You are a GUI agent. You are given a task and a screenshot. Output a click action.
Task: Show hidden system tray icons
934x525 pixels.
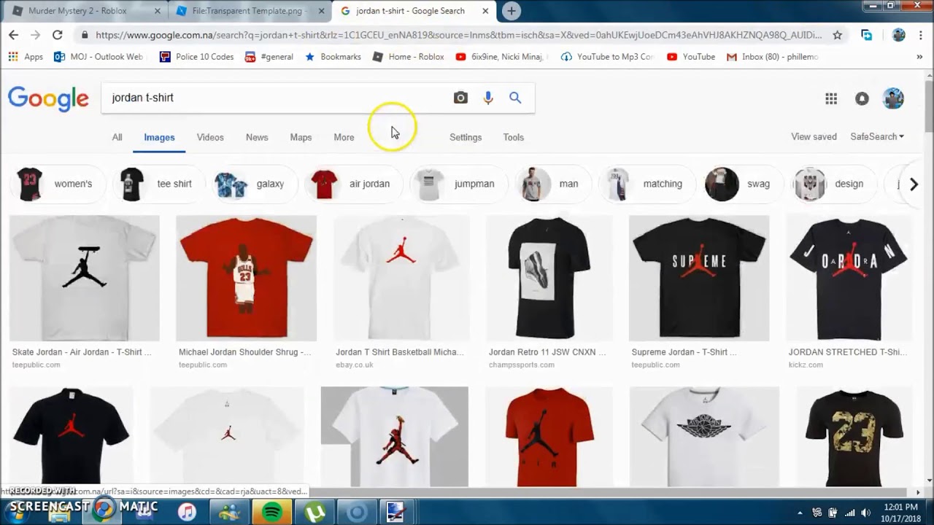(x=800, y=513)
